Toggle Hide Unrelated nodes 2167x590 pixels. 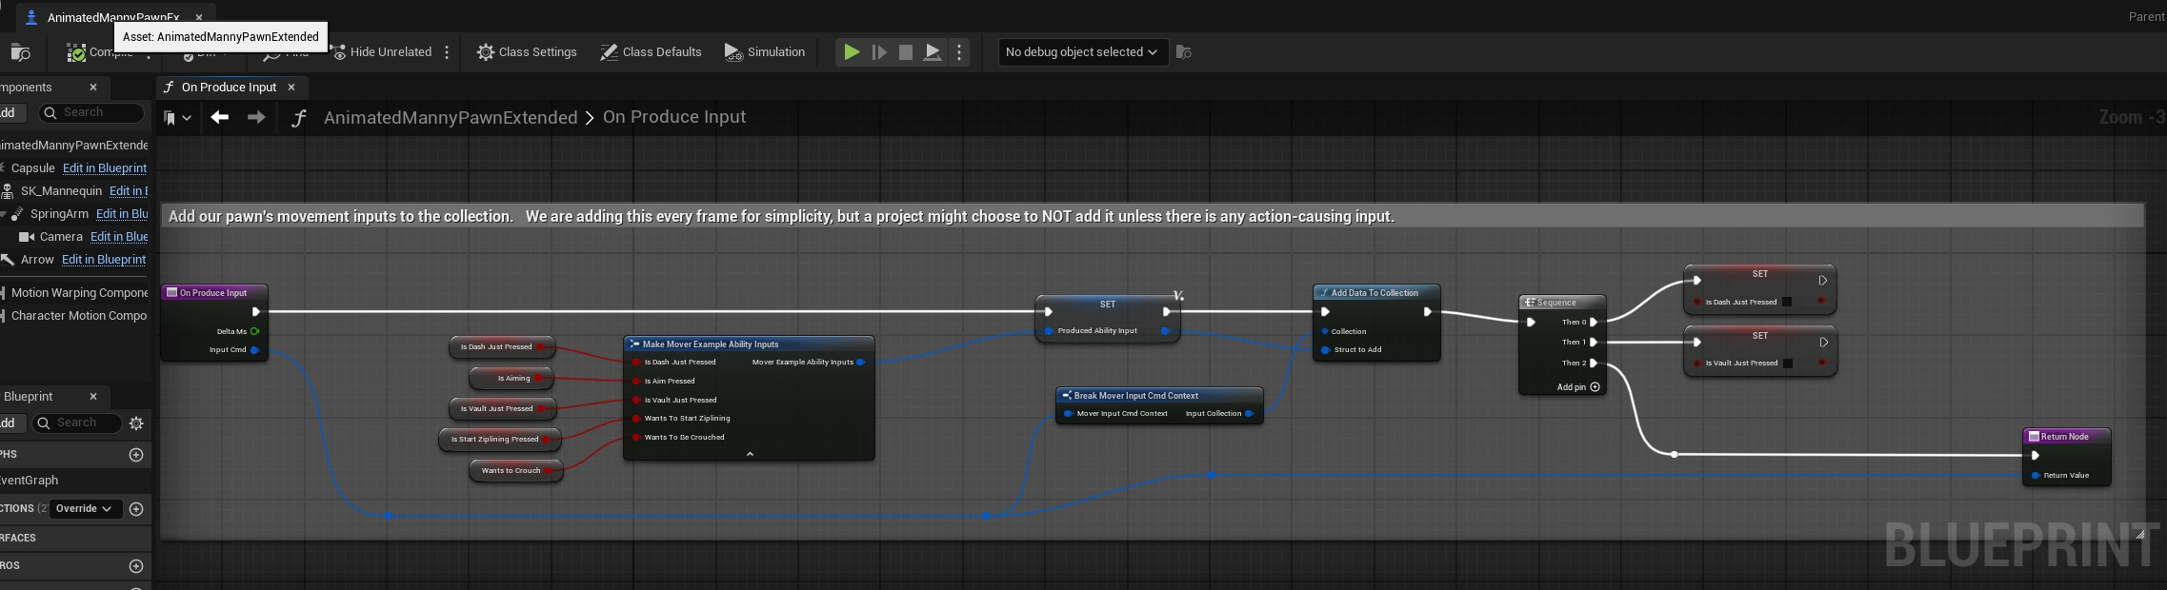382,52
